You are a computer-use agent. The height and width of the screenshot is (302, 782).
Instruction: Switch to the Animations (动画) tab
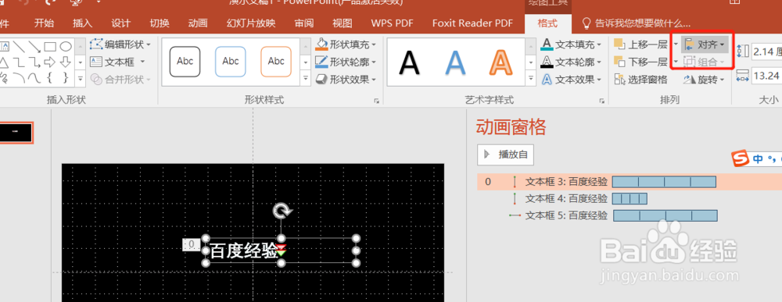tap(198, 23)
